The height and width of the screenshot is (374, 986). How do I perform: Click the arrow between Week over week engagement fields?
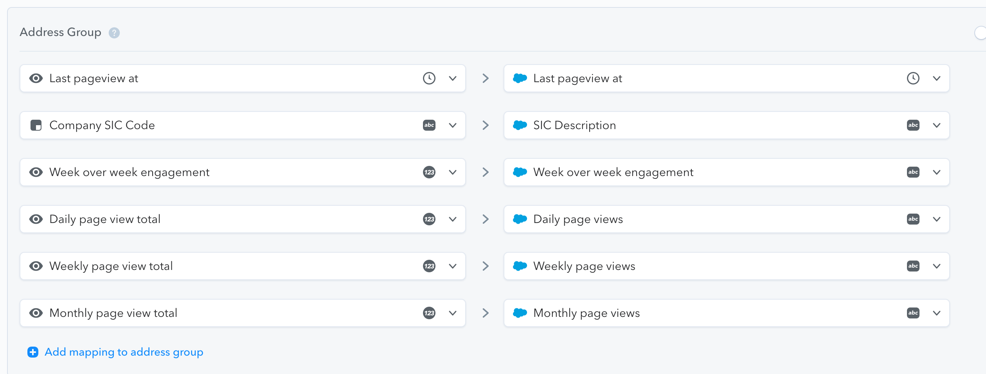click(486, 172)
